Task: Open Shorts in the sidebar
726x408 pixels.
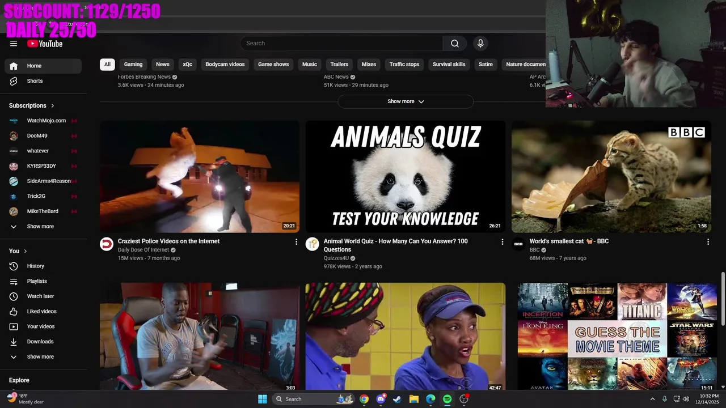Action: tap(43, 81)
